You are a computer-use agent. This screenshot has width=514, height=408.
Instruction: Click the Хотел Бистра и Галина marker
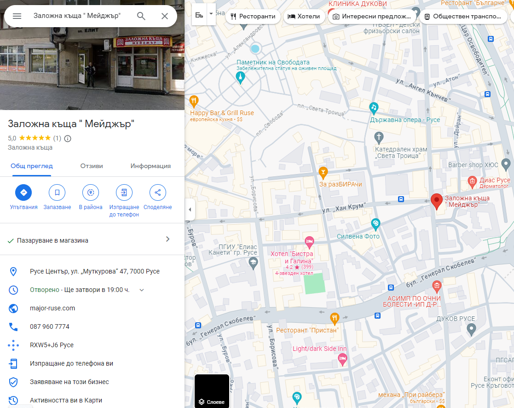coord(309,242)
